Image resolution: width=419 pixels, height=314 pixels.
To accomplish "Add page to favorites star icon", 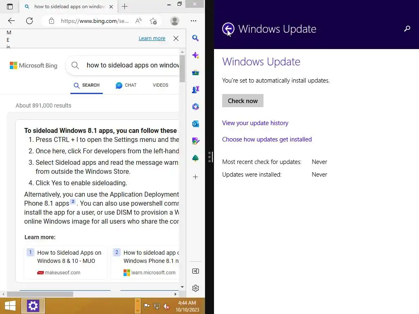I will 153,21.
